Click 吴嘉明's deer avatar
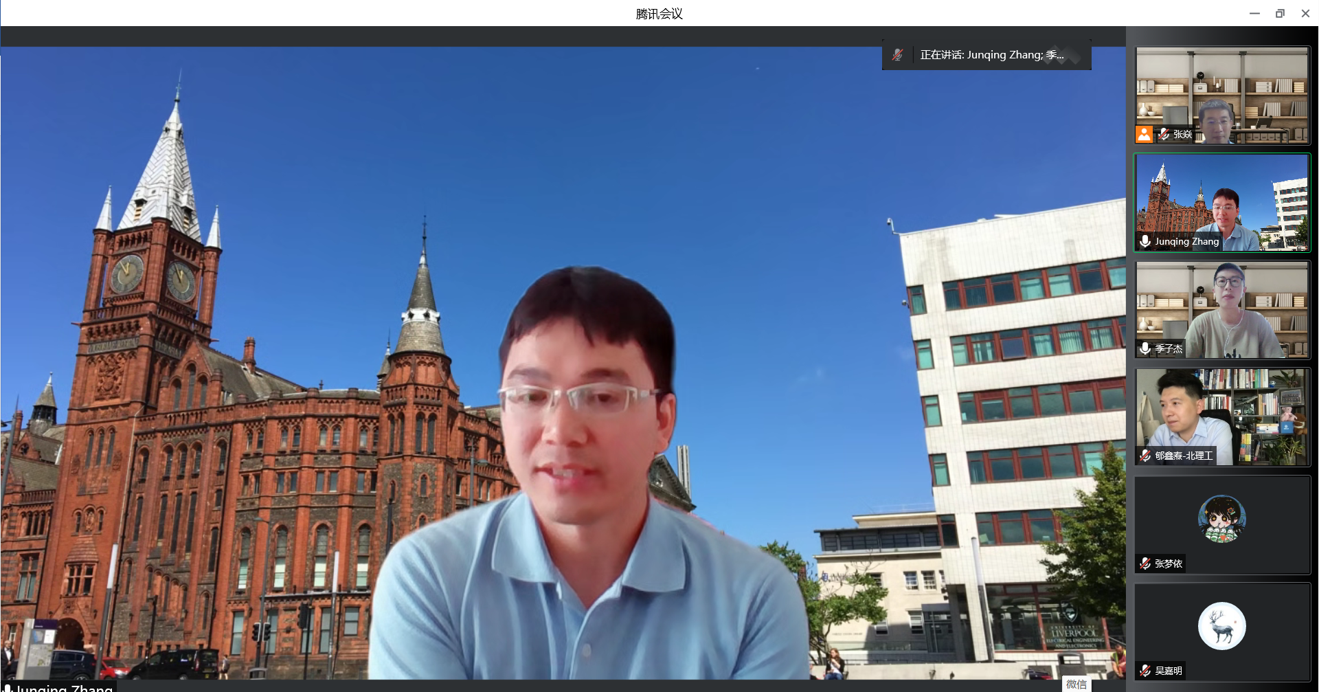The width and height of the screenshot is (1319, 692). 1221,626
